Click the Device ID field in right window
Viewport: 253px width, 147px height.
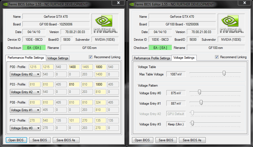pyautogui.click(x=160, y=40)
